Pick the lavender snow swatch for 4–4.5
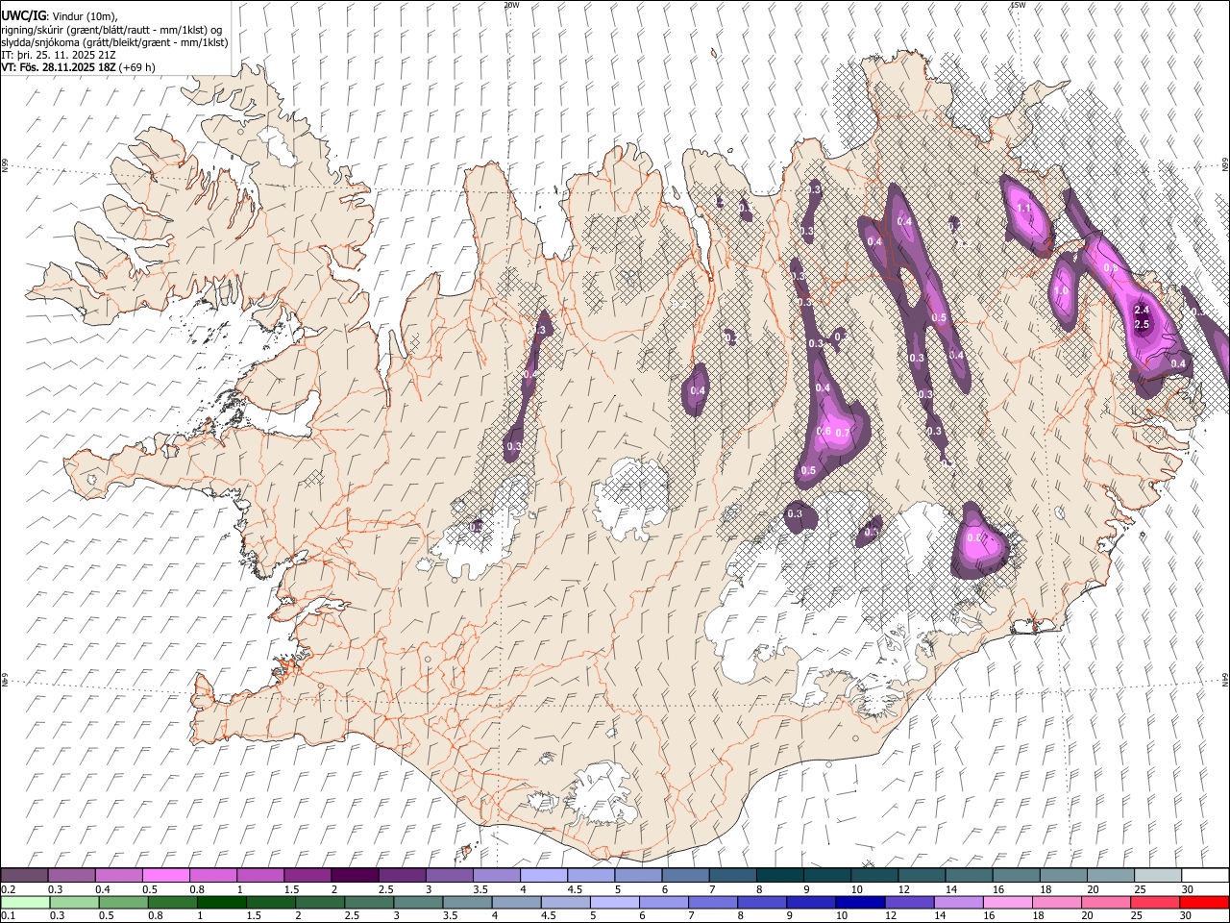Image resolution: width=1230 pixels, height=923 pixels. pyautogui.click(x=543, y=875)
